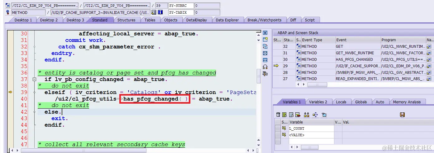Click the SY-SUBRC field
The width and height of the screenshot is (434, 153).
181,6
